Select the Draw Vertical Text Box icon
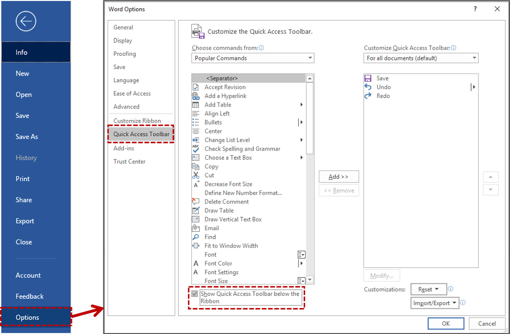The image size is (510, 334). 196,219
